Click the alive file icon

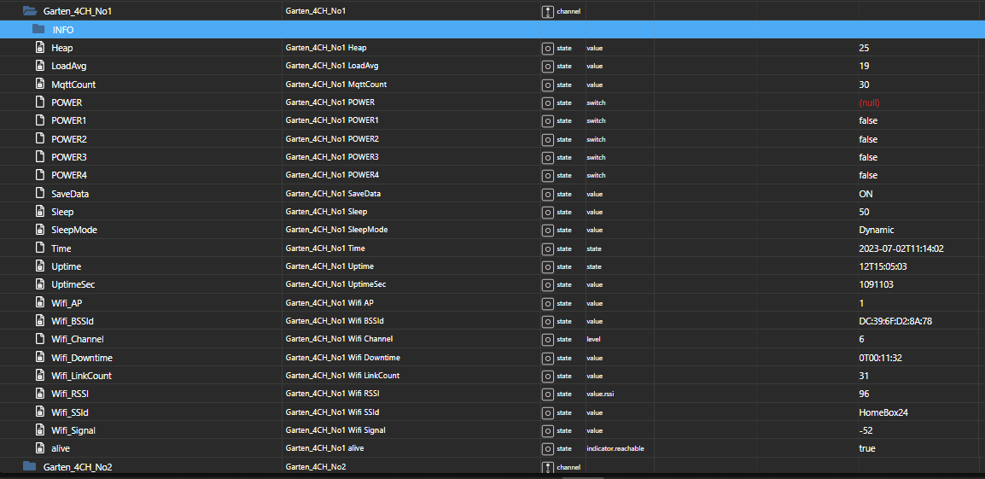(39, 449)
